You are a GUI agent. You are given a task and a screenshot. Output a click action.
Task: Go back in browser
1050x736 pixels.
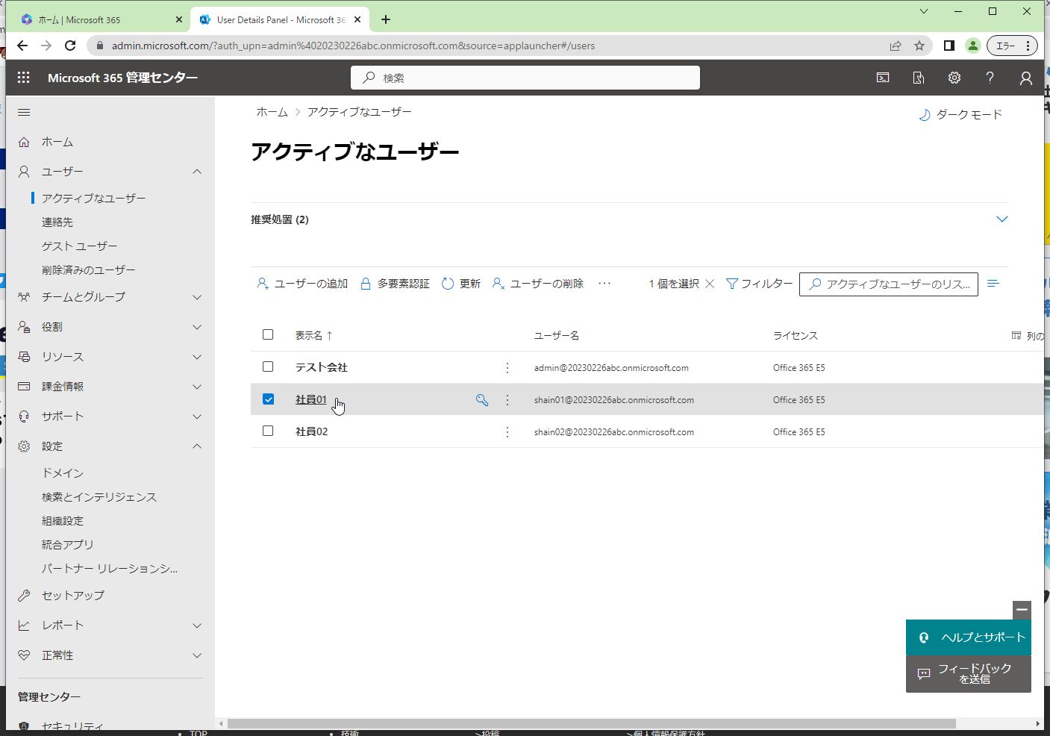[x=22, y=46]
